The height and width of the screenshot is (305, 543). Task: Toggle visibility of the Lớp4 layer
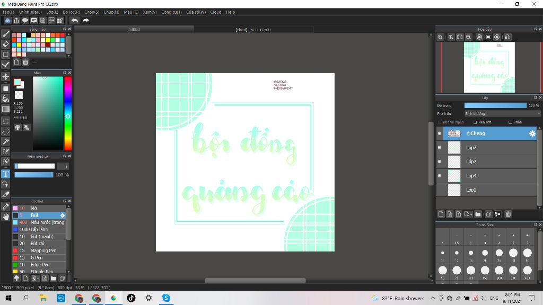(x=440, y=176)
